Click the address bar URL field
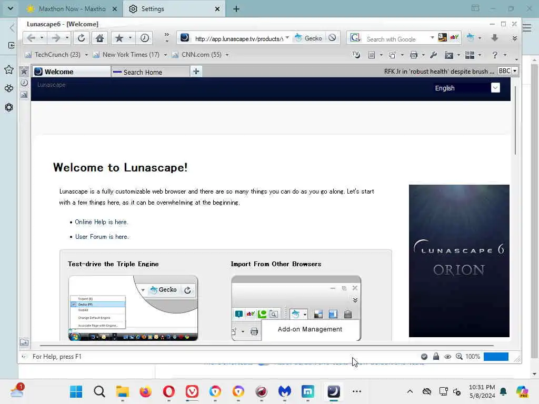This screenshot has width=539, height=404. (239, 39)
